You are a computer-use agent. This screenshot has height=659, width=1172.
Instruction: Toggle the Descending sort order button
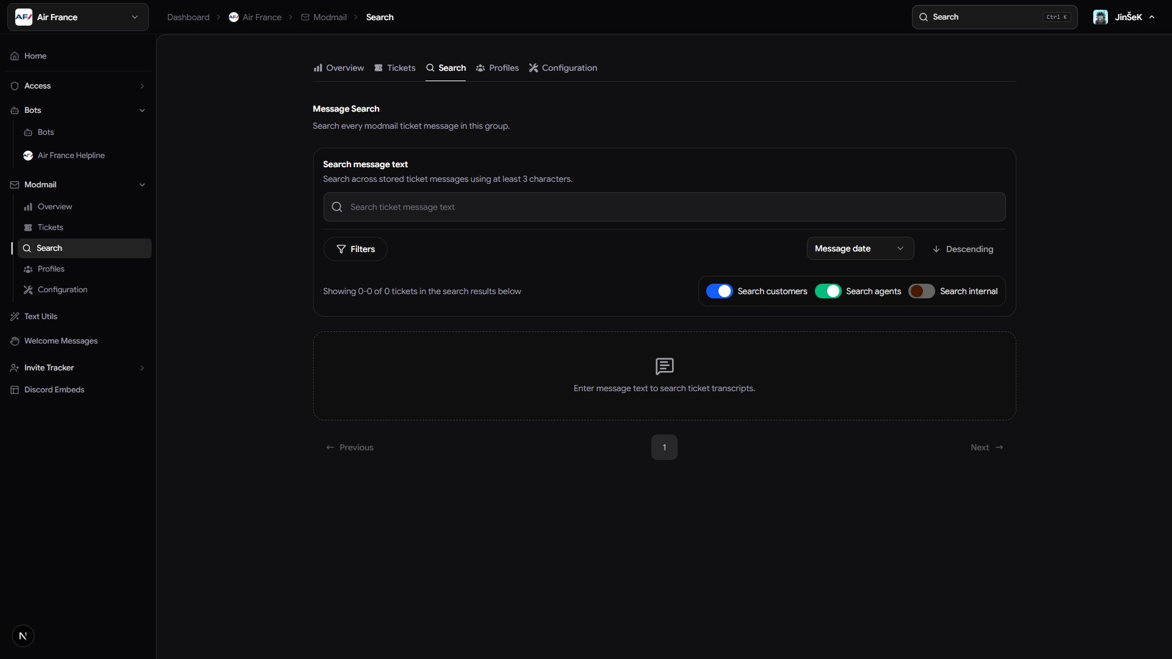point(963,249)
